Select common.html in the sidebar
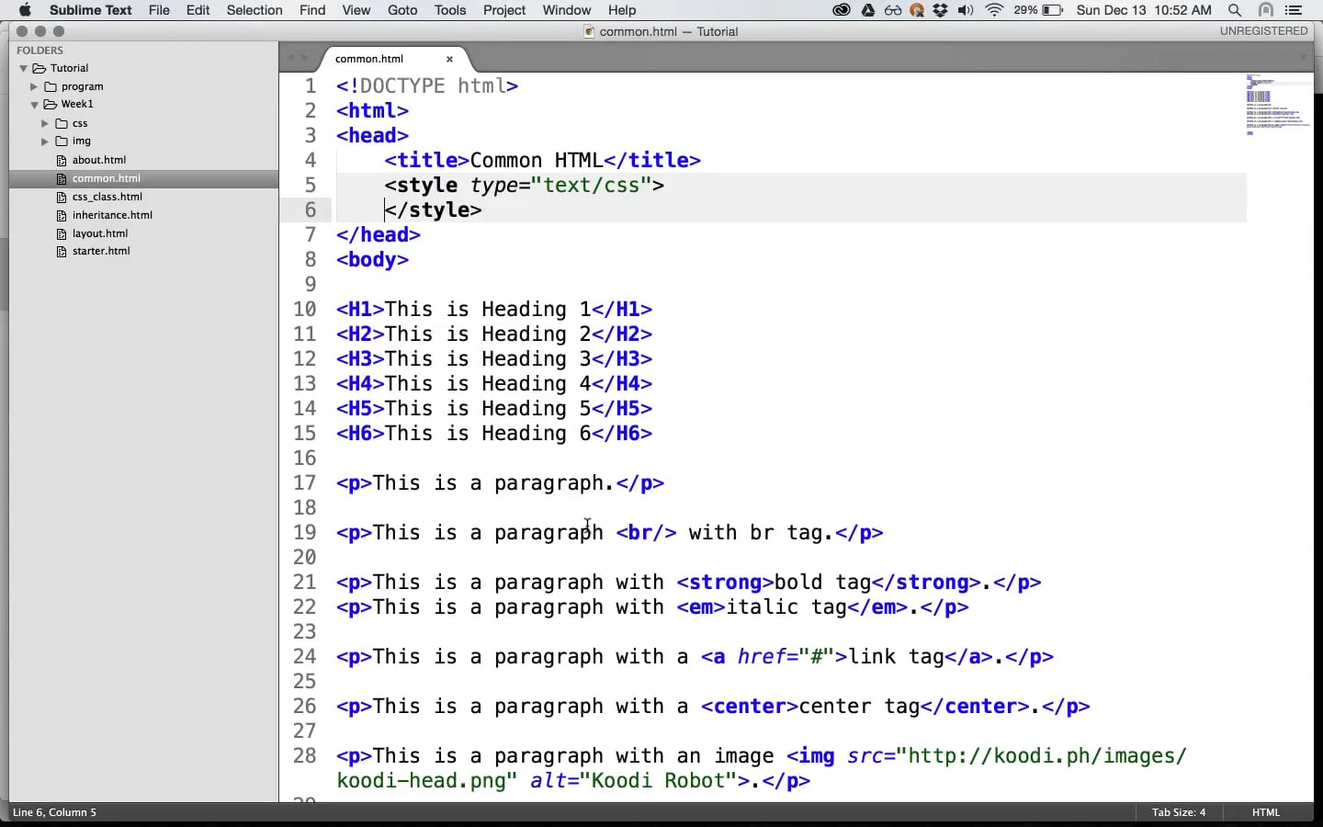The height and width of the screenshot is (827, 1323). tap(107, 178)
